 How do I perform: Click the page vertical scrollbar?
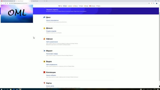159,46
